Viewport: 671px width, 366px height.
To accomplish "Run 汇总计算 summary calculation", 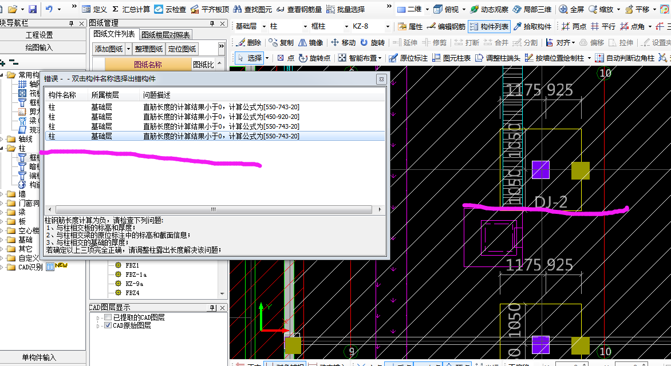I will click(x=131, y=9).
